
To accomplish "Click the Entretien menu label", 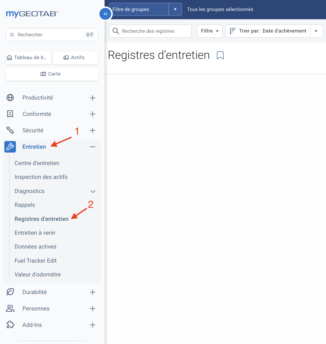I will tap(34, 147).
